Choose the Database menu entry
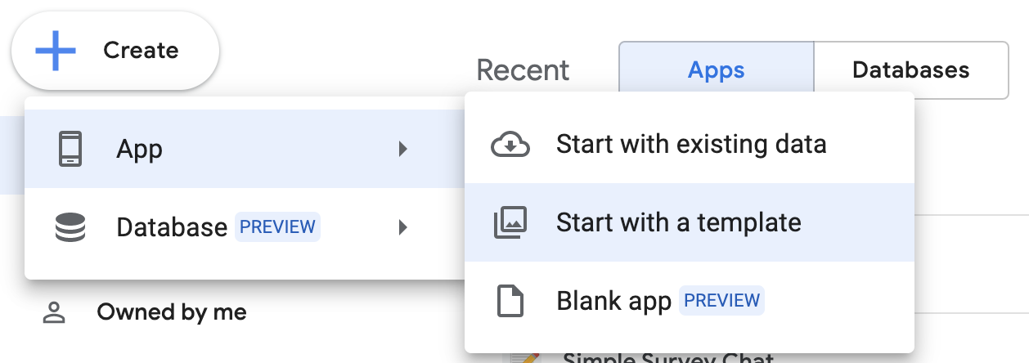 tap(172, 226)
